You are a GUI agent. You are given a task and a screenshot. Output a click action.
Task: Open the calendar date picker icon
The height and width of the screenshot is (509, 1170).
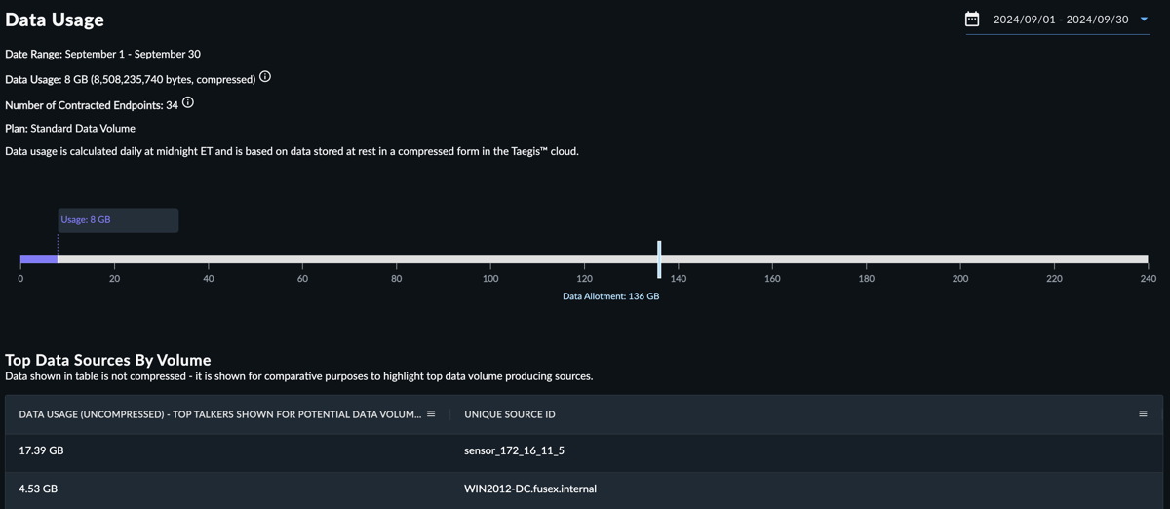[x=972, y=19]
